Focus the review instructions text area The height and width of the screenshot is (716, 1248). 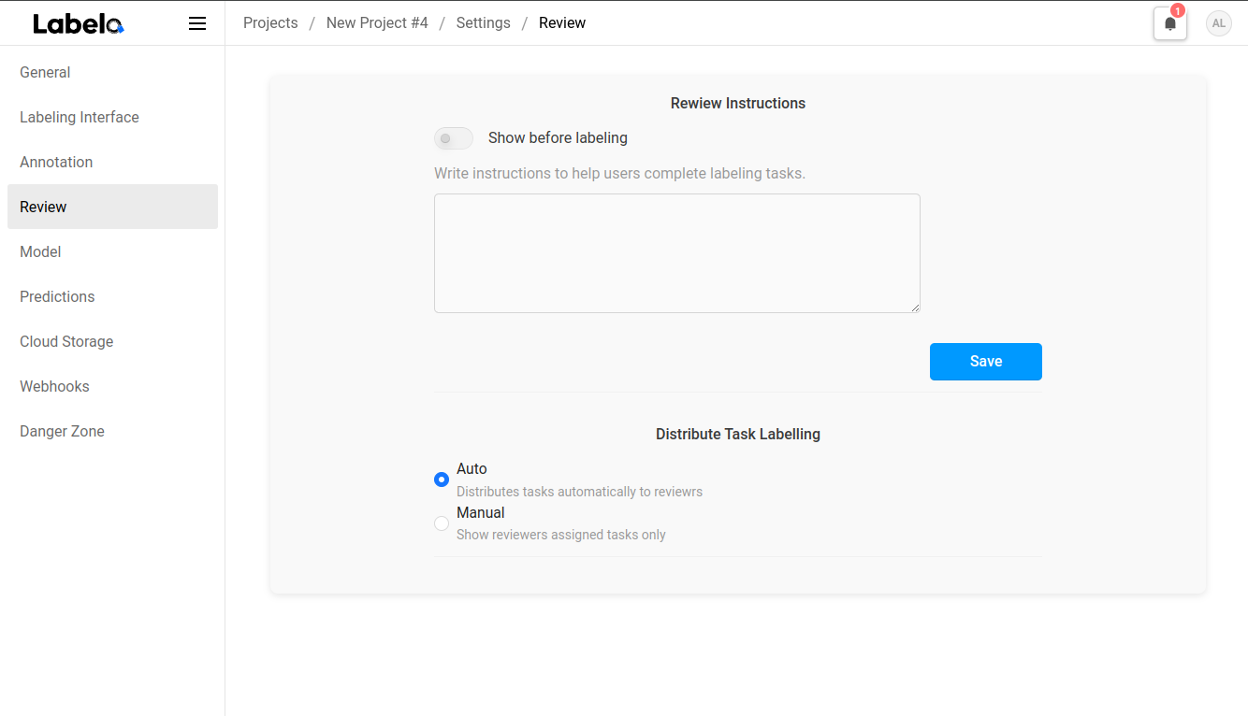pos(677,253)
